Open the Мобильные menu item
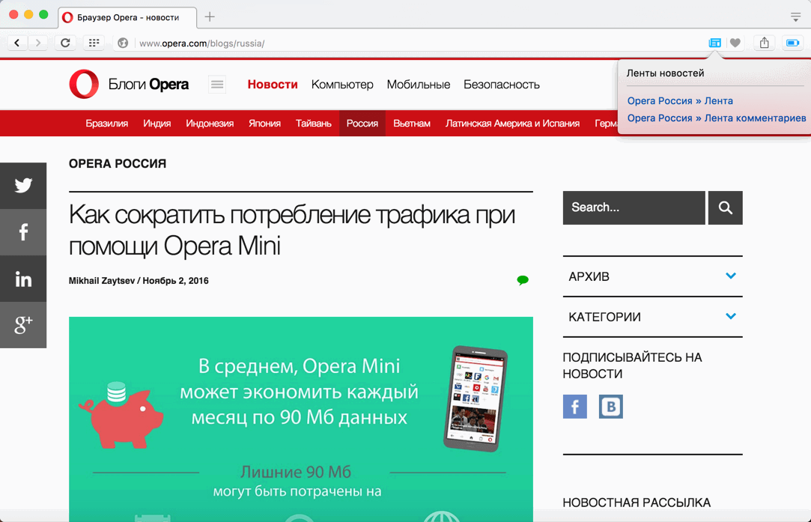 pyautogui.click(x=419, y=85)
